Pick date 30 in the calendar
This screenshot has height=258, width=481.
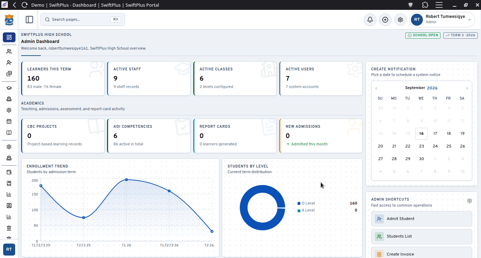[421, 159]
